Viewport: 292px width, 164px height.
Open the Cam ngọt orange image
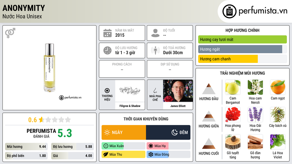click(278, 87)
